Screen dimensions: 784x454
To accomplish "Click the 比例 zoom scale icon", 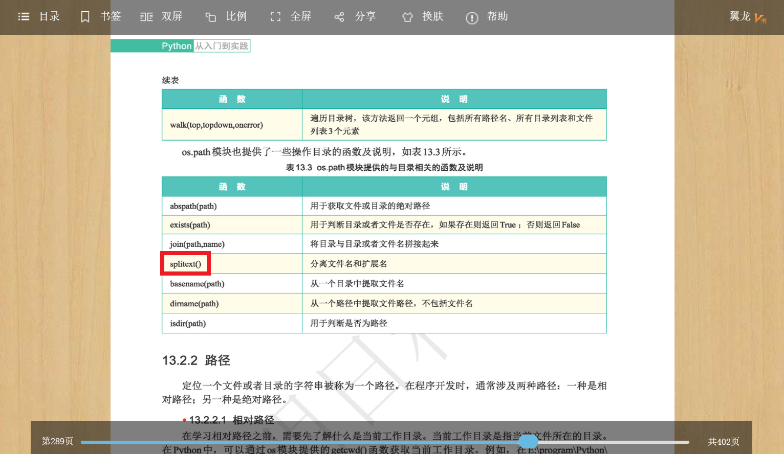I will [210, 17].
